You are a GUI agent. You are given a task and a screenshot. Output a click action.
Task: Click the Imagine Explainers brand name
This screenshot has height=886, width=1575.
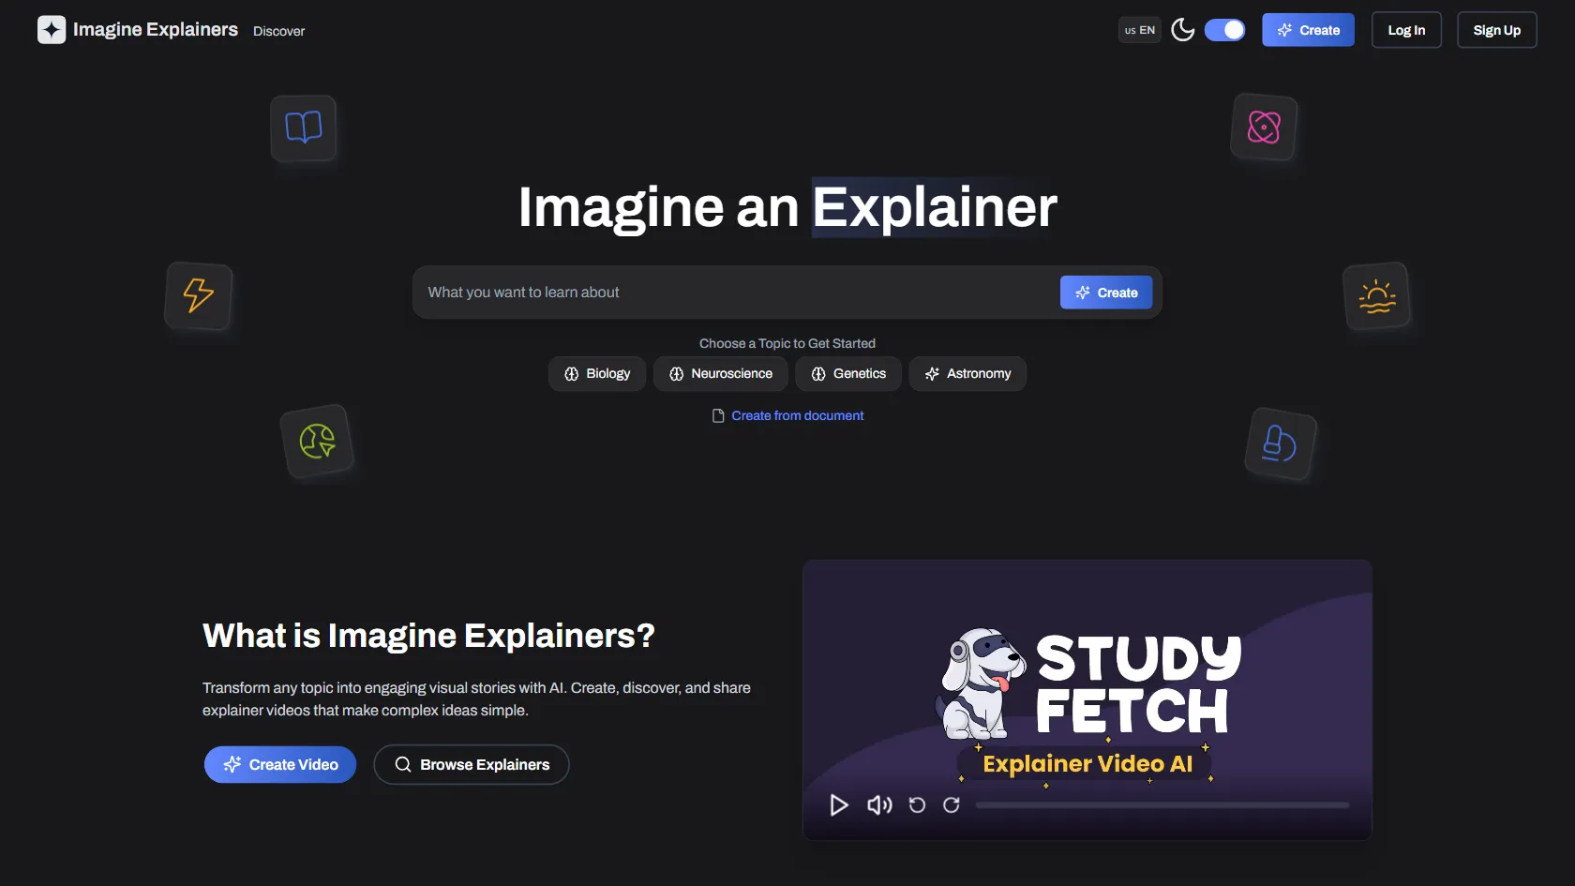(156, 30)
